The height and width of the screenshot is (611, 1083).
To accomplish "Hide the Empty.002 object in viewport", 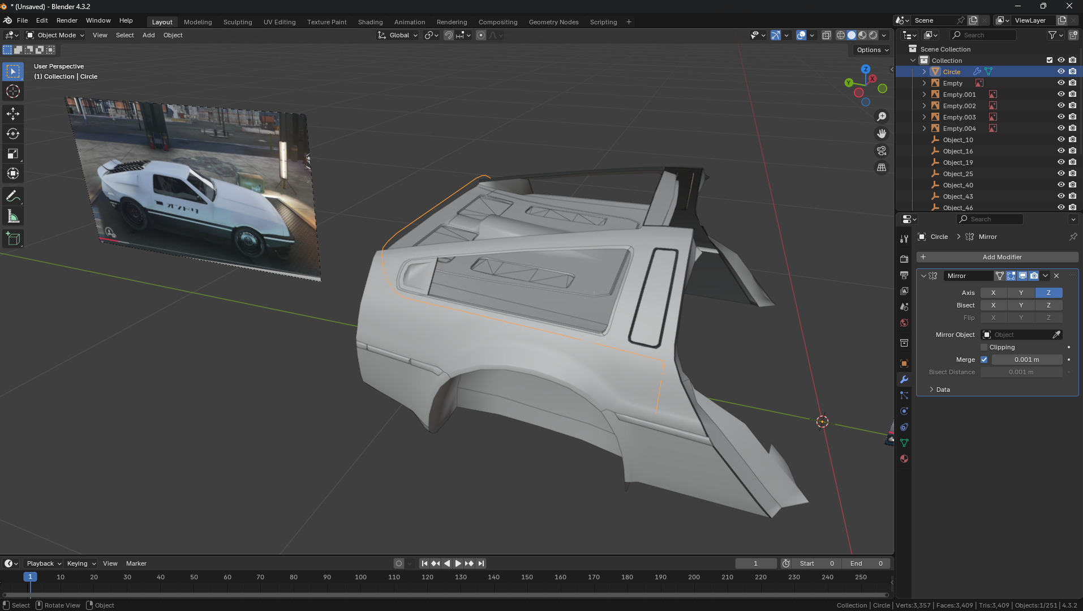I will (x=1061, y=105).
